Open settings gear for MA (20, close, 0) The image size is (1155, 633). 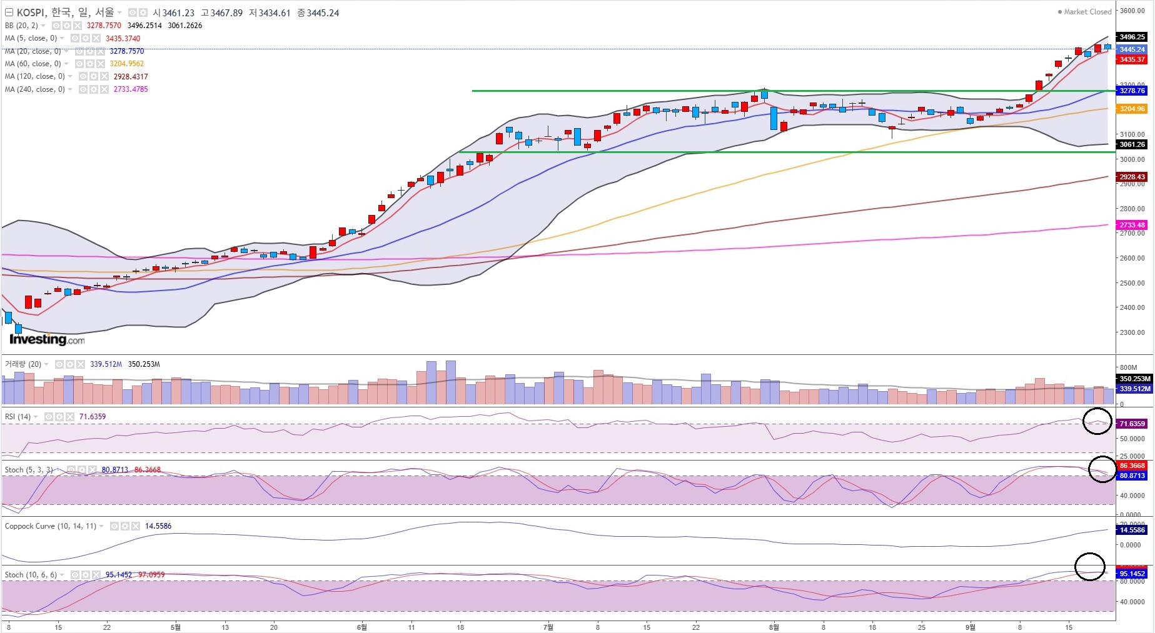(x=90, y=51)
